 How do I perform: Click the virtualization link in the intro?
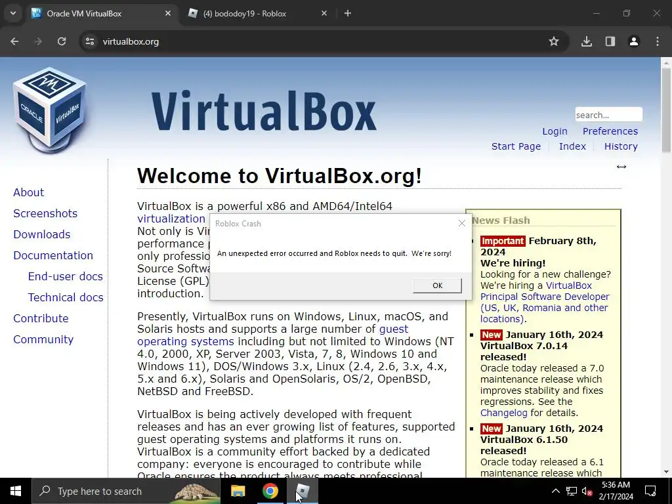click(171, 219)
